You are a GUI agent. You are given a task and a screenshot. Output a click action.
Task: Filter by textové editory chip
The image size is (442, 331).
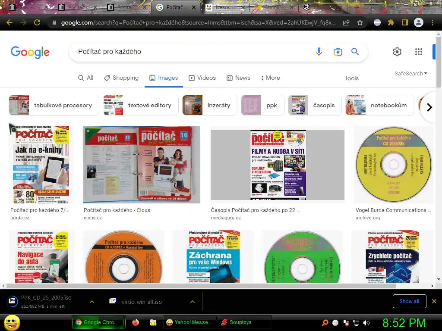click(x=141, y=105)
